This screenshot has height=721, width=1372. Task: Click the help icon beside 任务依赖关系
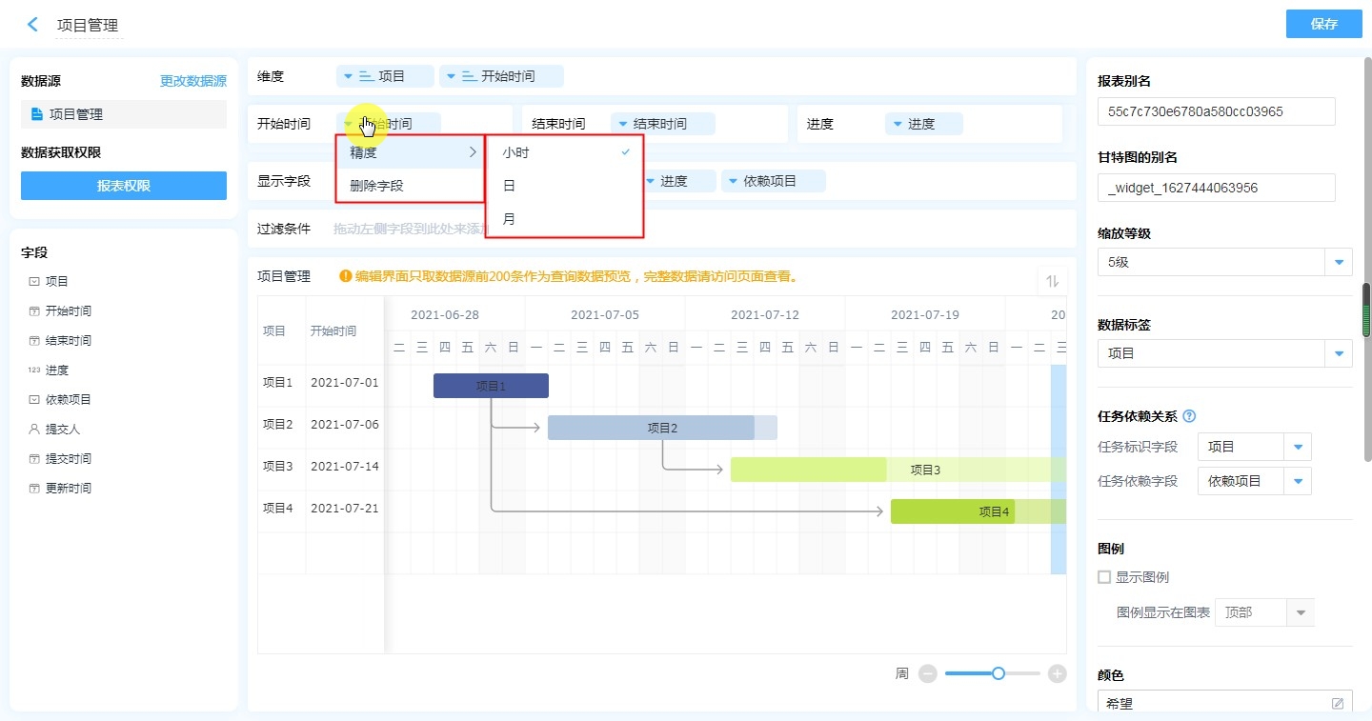click(x=1188, y=416)
